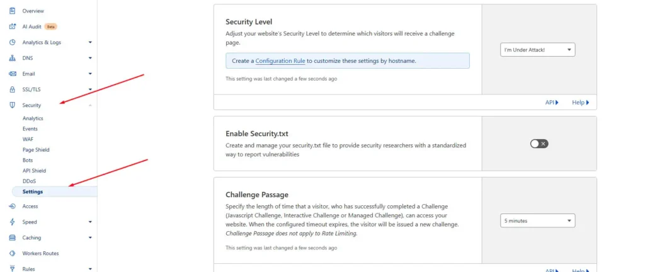Go to the Bots submenu item

click(28, 161)
